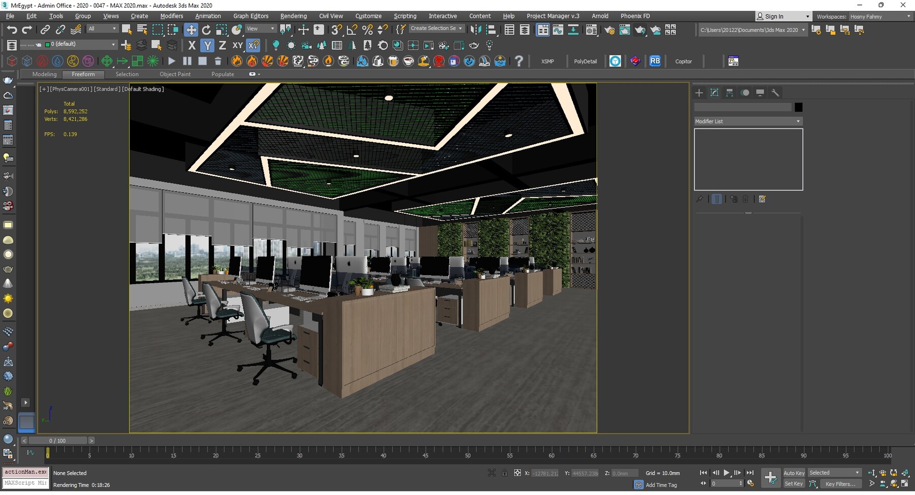Switch to the Populate ribbon tab
915x495 pixels.
(x=222, y=74)
